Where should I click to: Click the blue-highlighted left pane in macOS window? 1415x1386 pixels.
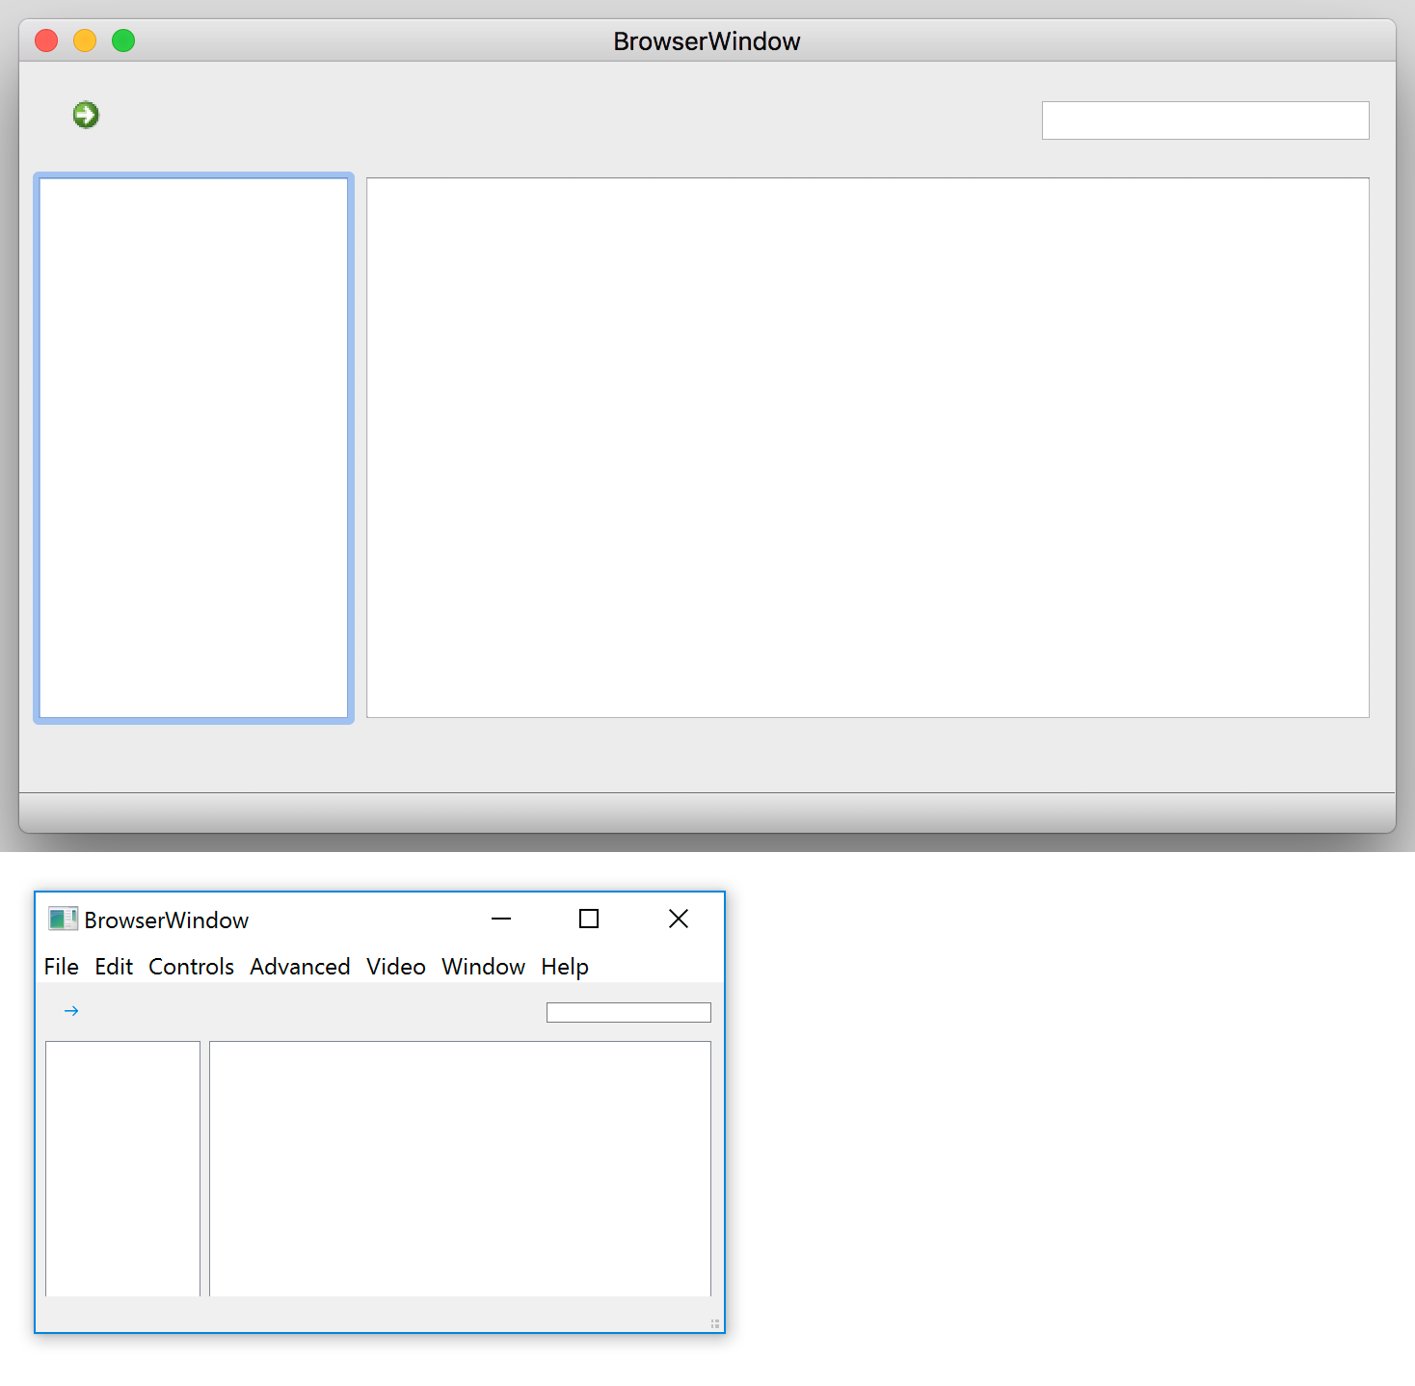click(194, 448)
